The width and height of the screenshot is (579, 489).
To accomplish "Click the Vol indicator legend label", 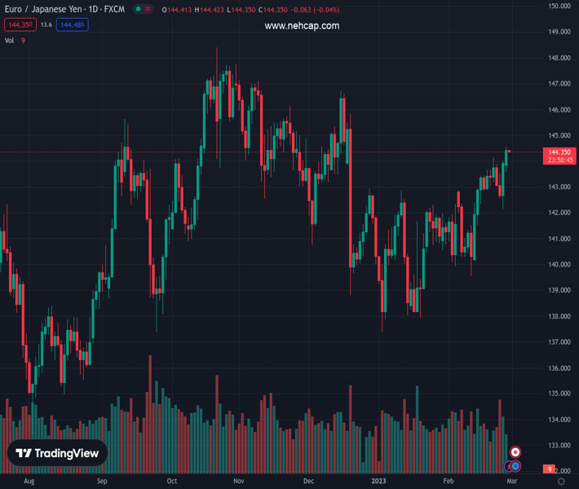I will point(11,40).
